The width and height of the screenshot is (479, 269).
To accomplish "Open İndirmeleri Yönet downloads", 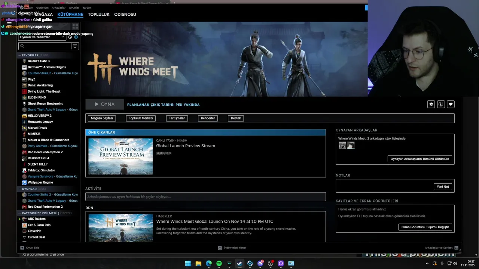I will coord(232,248).
